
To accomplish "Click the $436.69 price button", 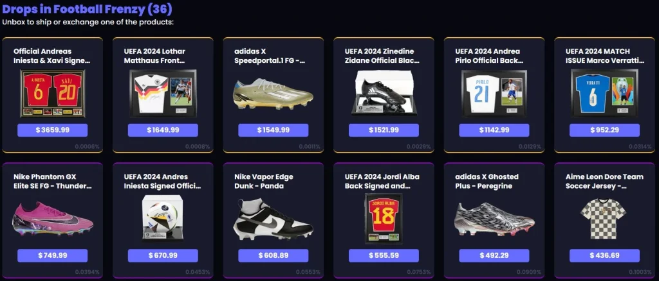I will 604,255.
